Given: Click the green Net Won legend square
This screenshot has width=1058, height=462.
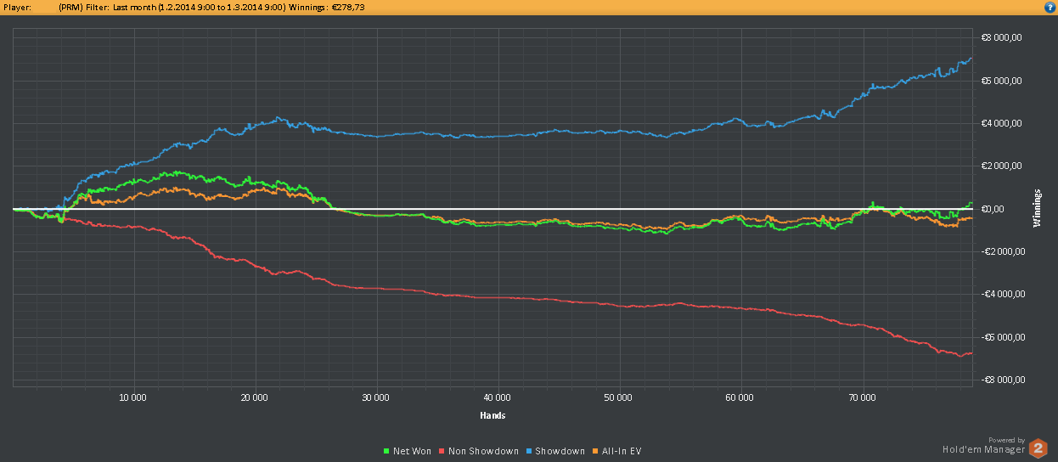Looking at the screenshot, I should tap(386, 451).
